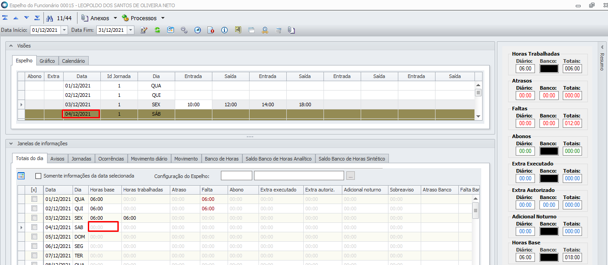Click the Horas base column header
The image size is (608, 265).
pos(105,190)
